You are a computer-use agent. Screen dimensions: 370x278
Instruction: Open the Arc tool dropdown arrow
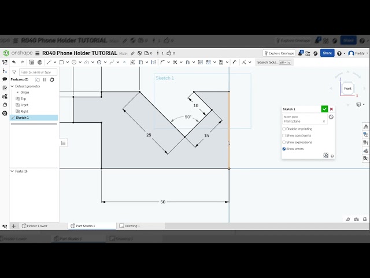(x=92, y=62)
